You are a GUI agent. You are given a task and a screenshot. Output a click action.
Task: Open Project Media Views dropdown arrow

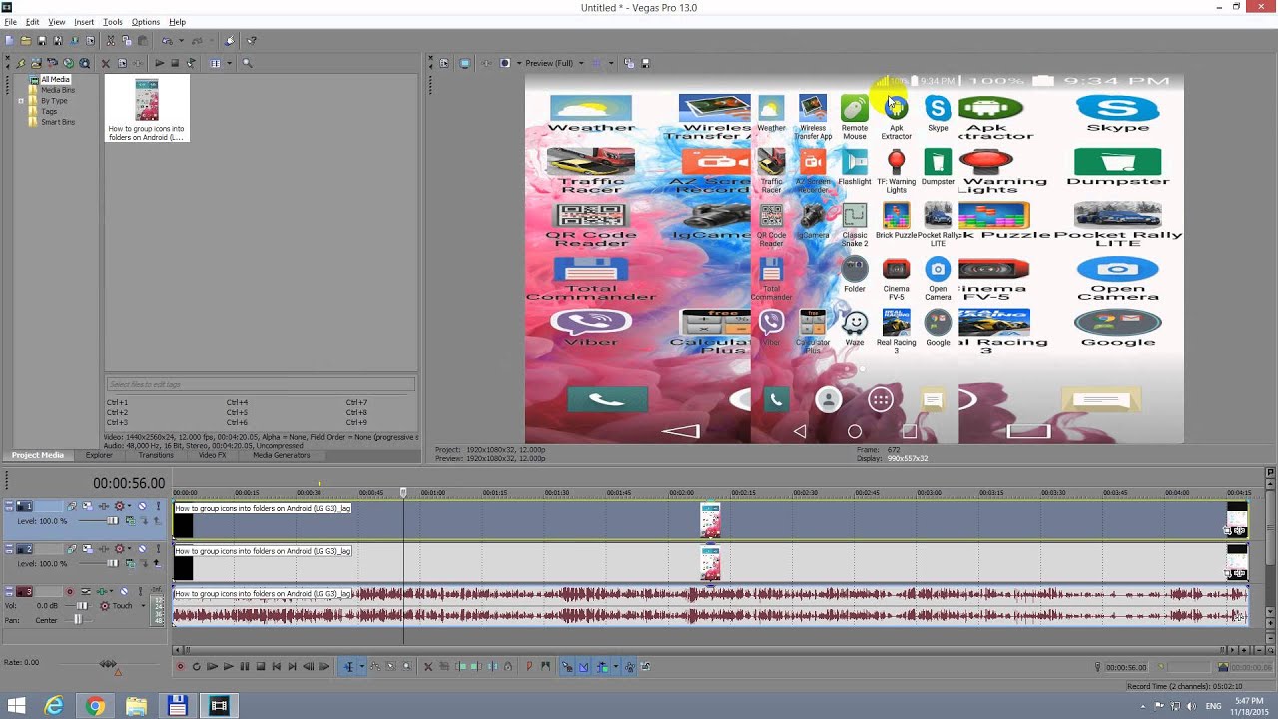229,63
